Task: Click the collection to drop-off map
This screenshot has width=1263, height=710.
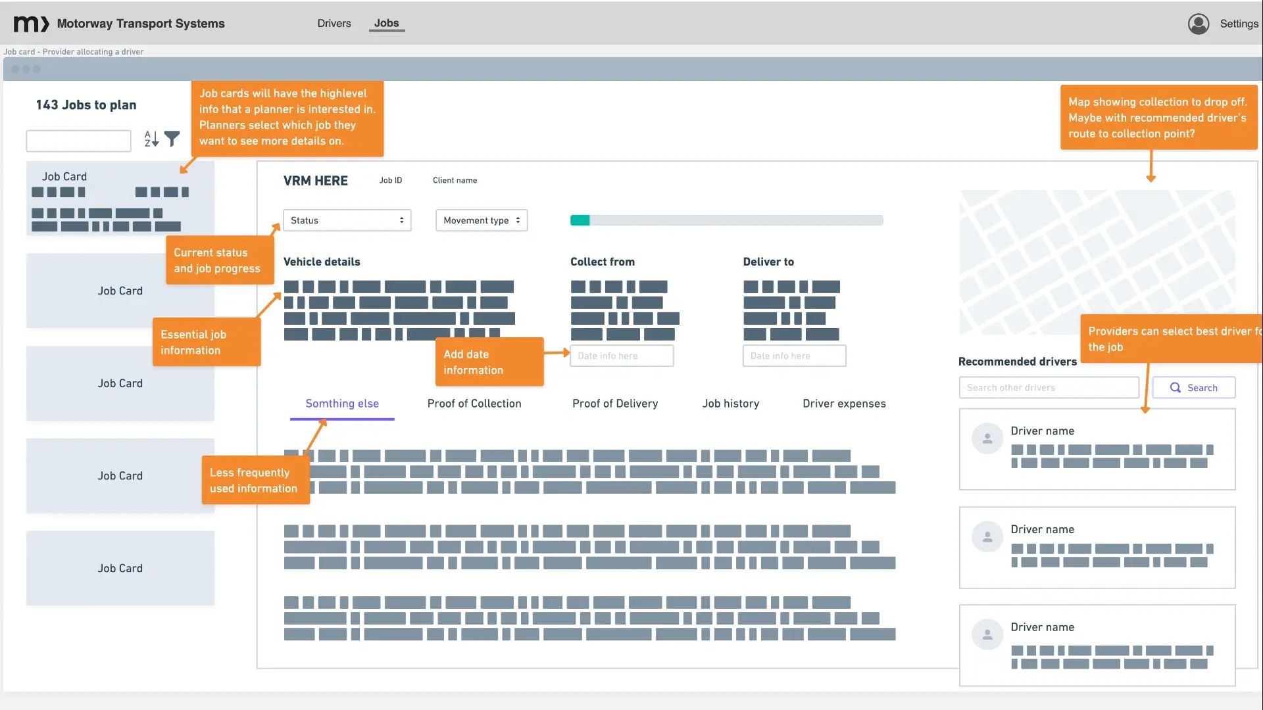Action: click(x=1097, y=262)
